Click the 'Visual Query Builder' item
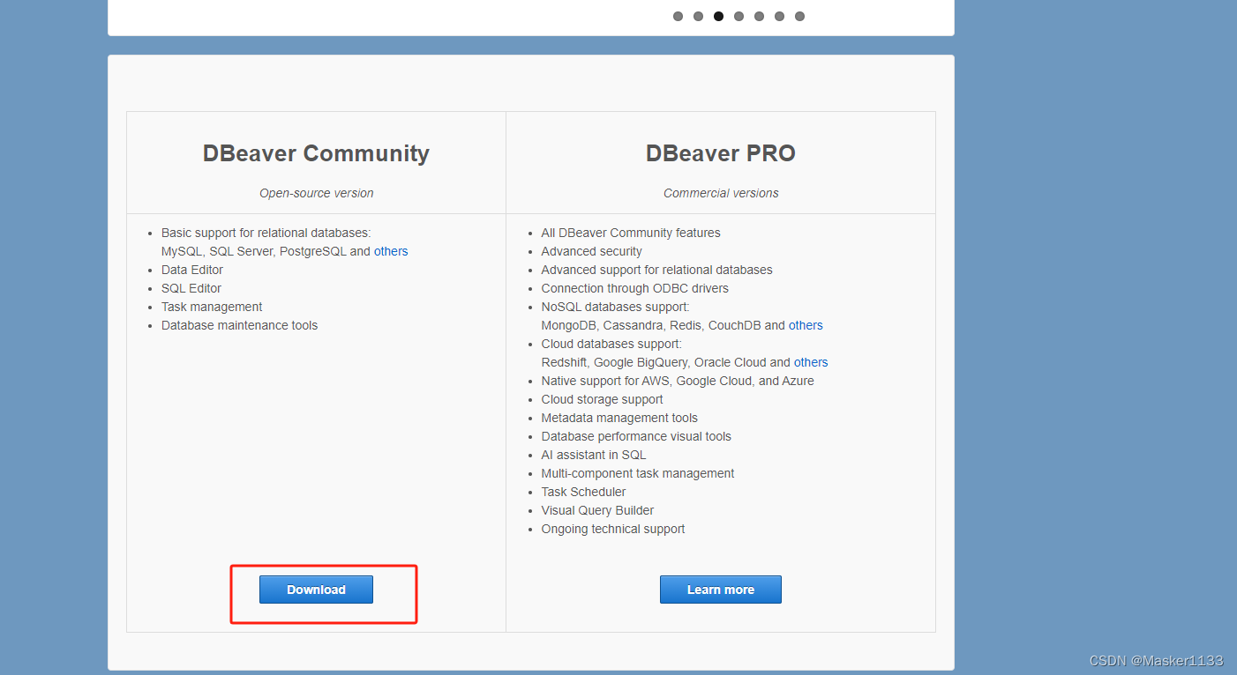1237x675 pixels. tap(597, 510)
